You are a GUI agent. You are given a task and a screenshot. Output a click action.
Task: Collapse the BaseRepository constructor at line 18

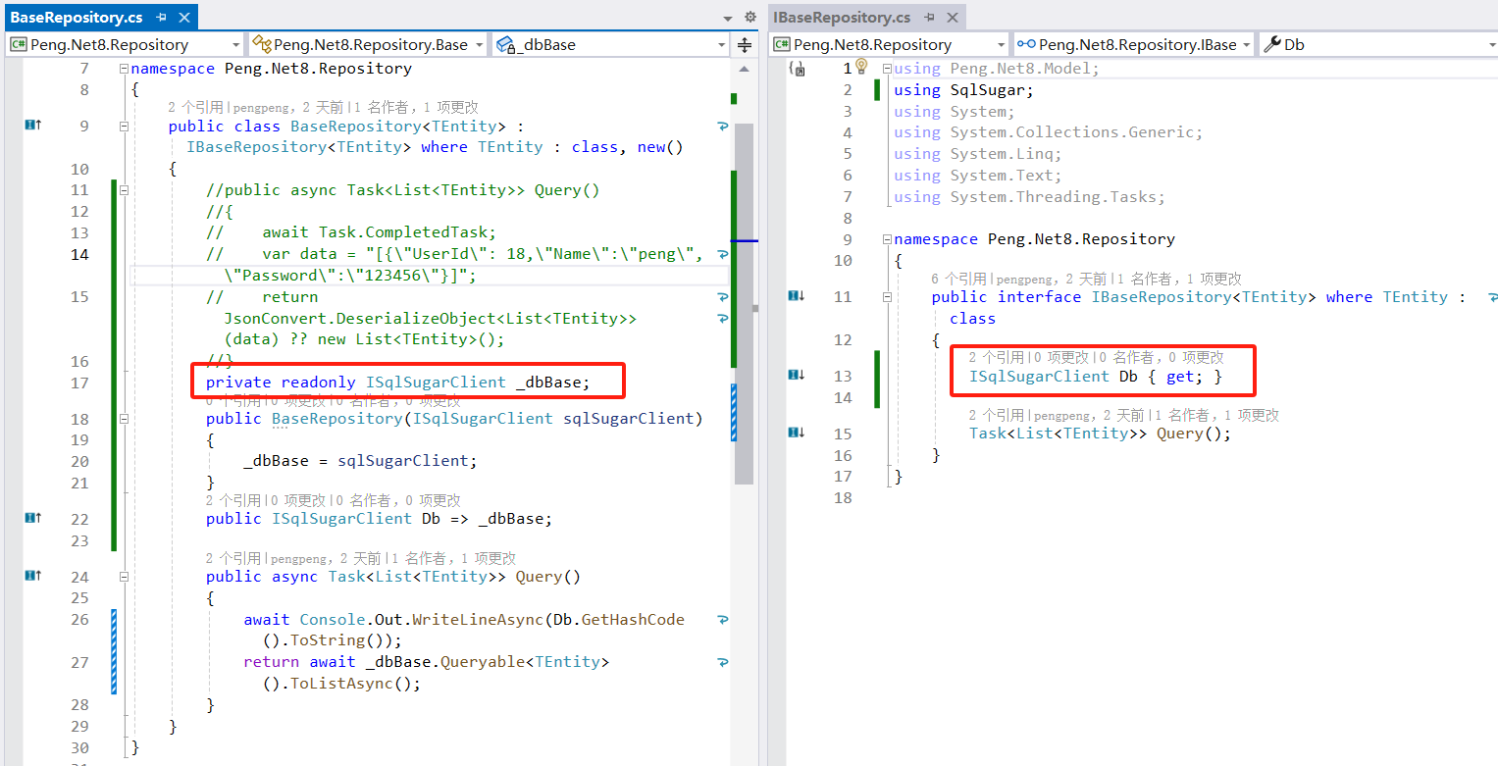point(124,419)
